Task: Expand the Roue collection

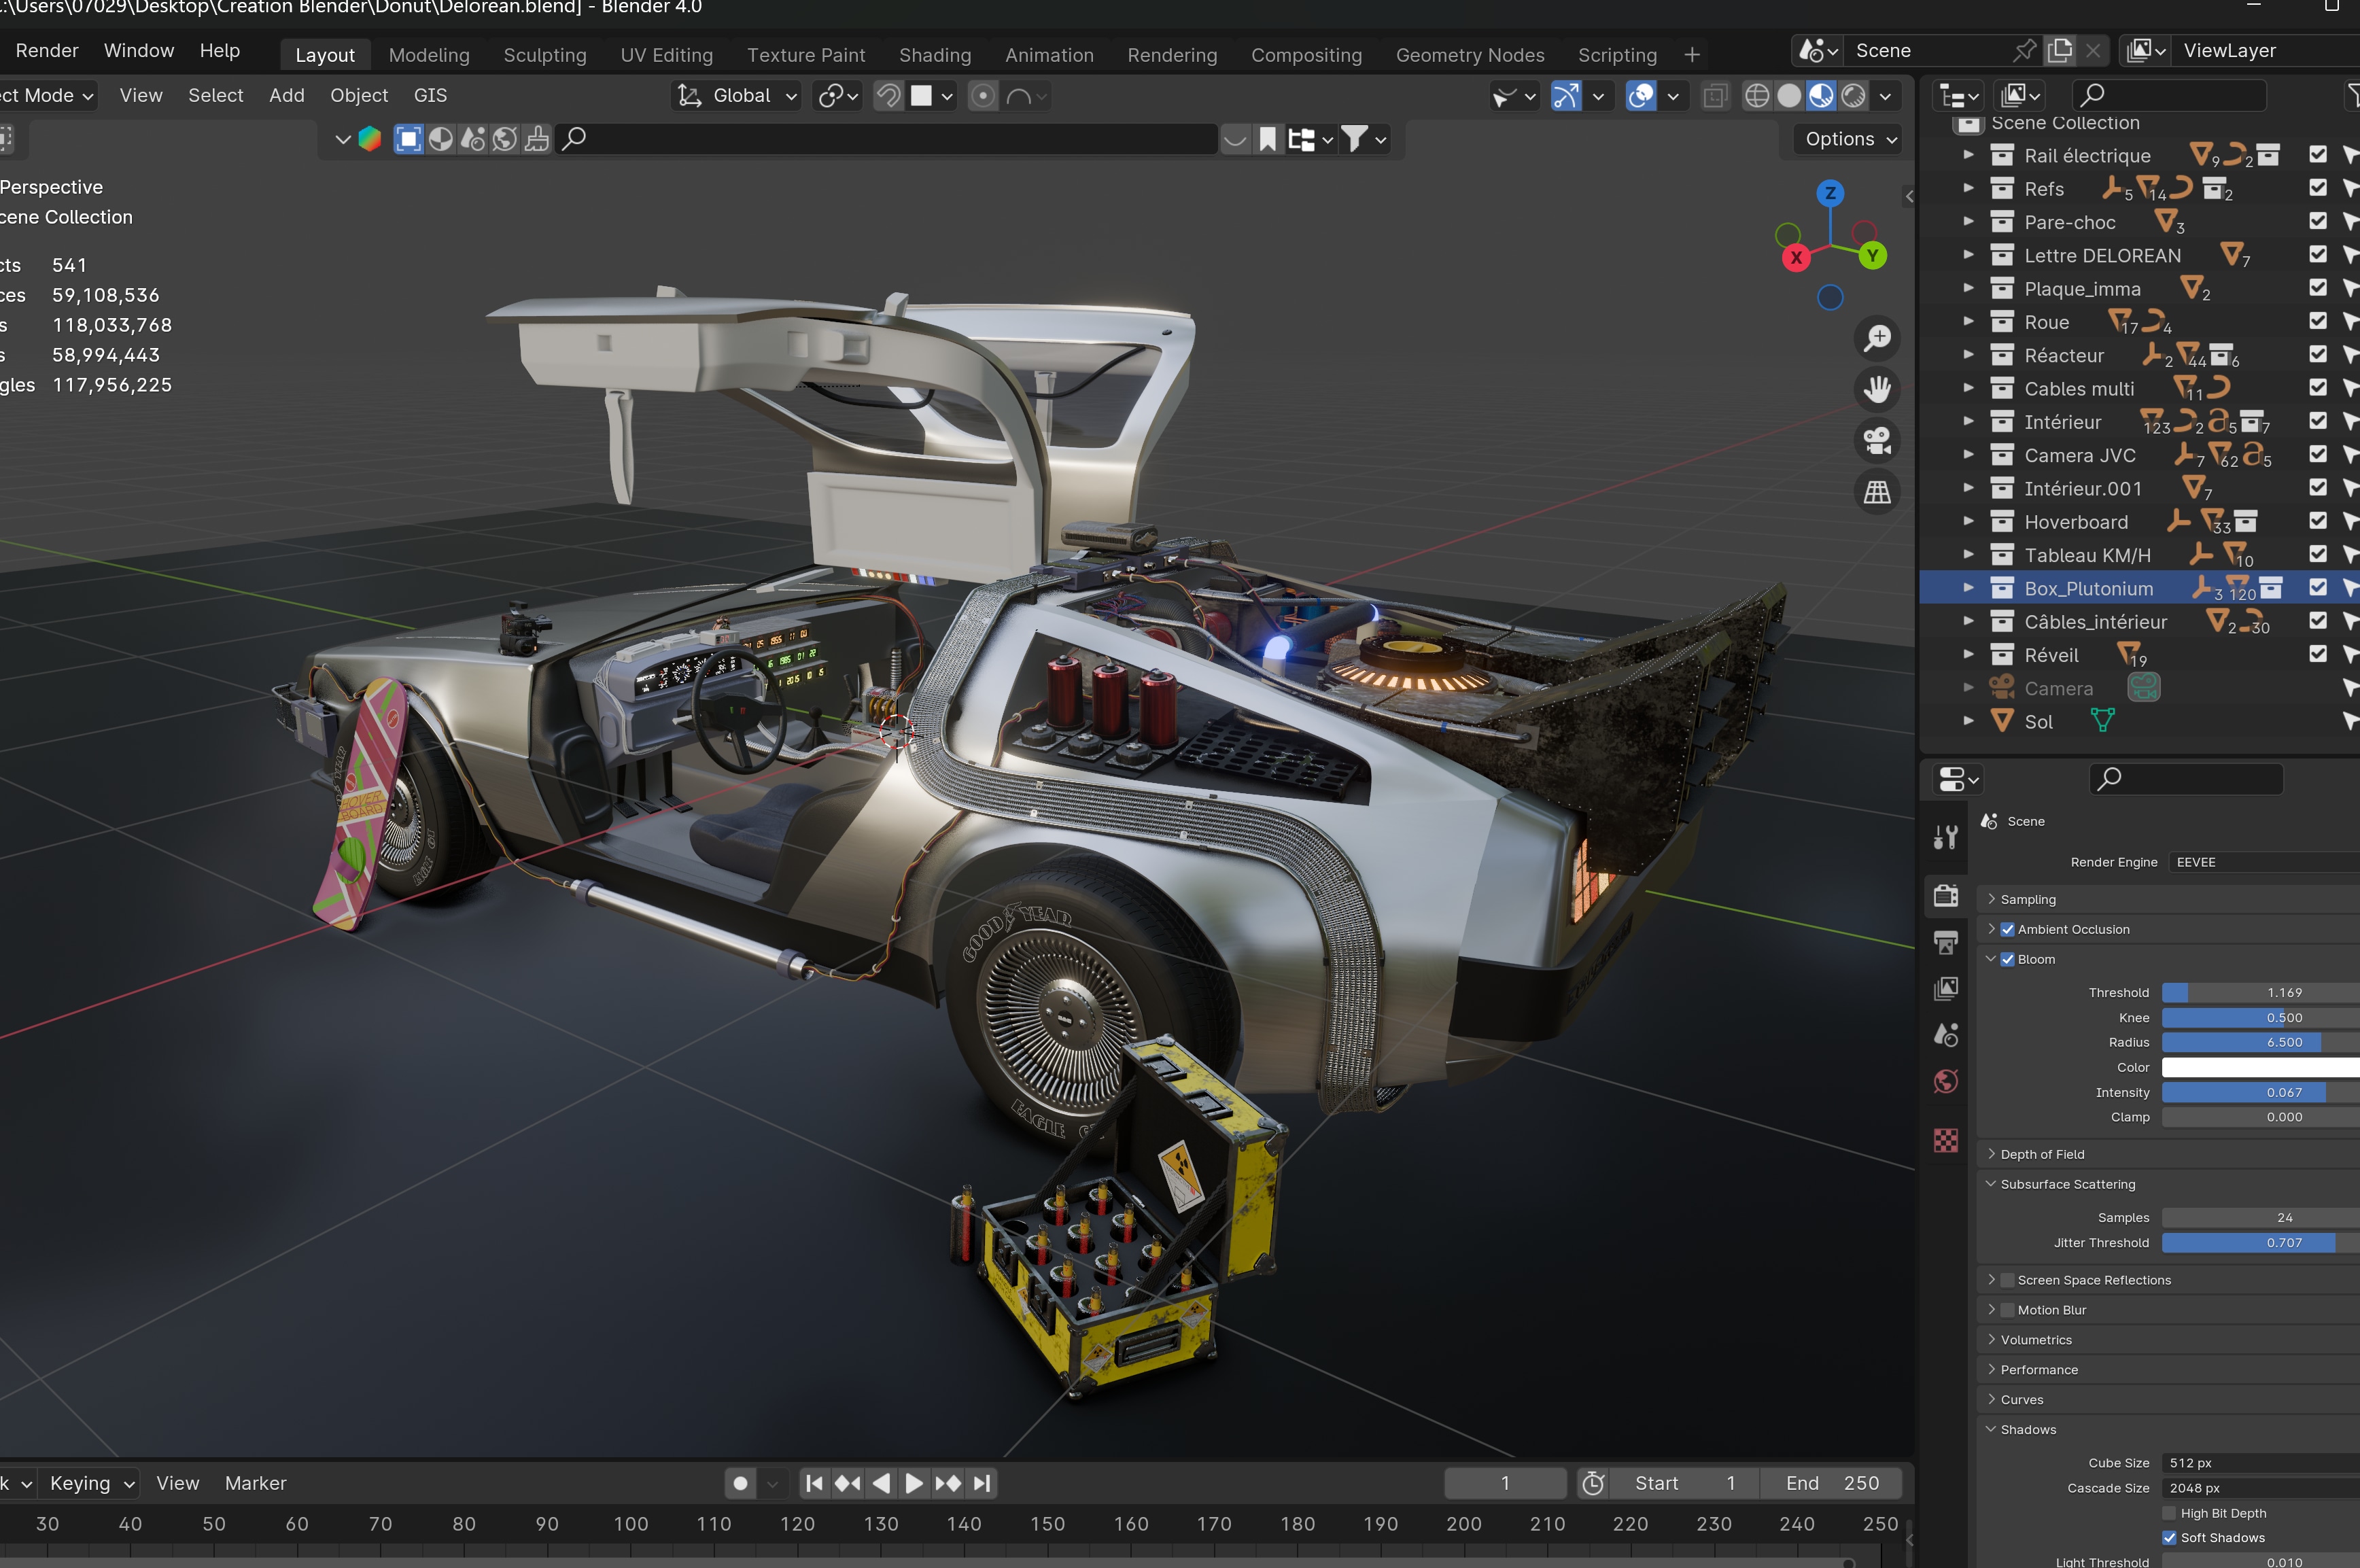Action: pos(1968,322)
